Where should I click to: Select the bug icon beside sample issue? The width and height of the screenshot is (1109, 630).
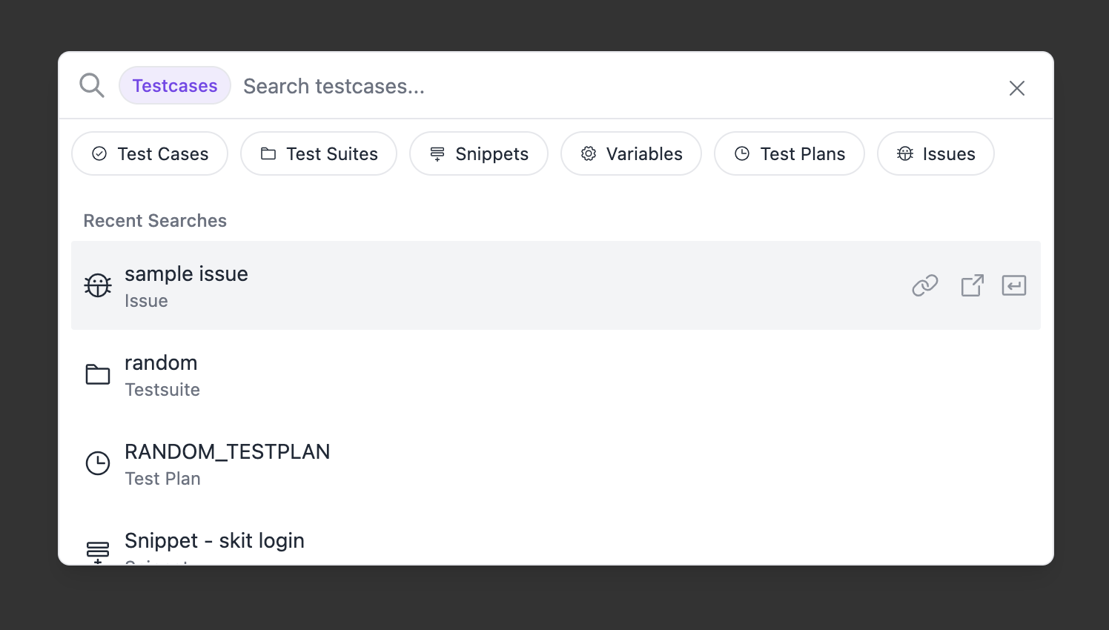click(x=97, y=285)
